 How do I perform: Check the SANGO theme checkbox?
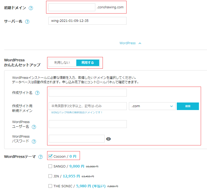pyautogui.click(x=50, y=166)
